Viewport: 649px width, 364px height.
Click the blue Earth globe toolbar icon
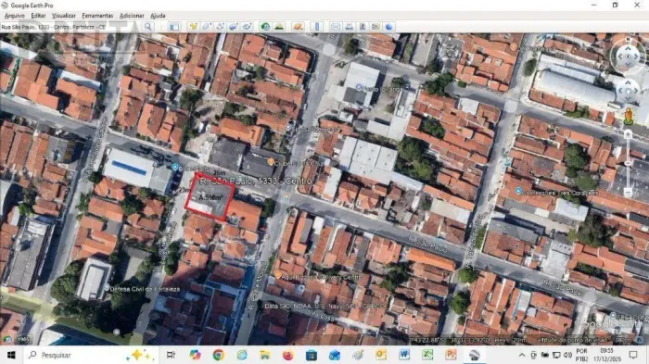(389, 27)
